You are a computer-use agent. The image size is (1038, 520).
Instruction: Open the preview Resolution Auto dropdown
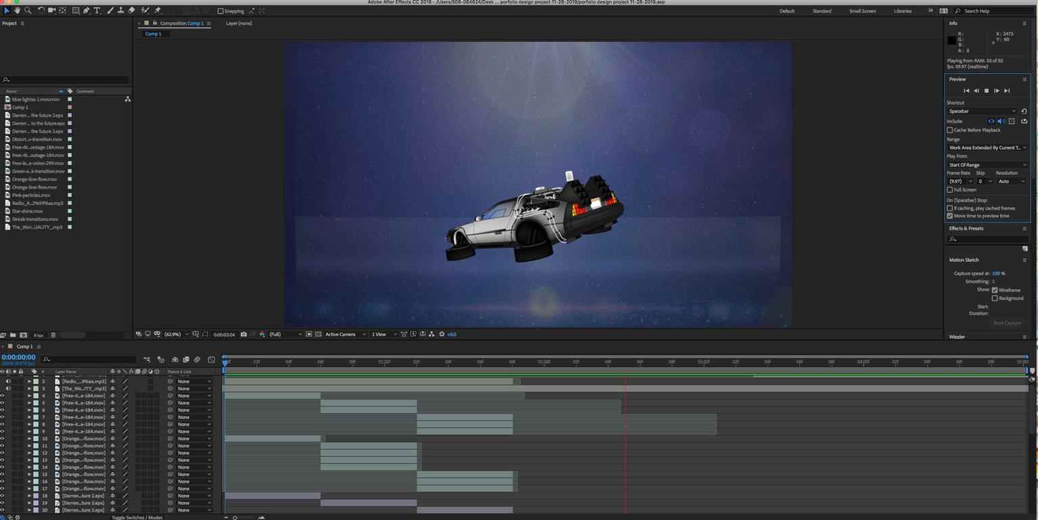1011,181
